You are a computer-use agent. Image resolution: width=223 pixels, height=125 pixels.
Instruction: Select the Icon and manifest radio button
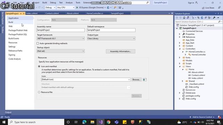pyautogui.click(x=39, y=66)
